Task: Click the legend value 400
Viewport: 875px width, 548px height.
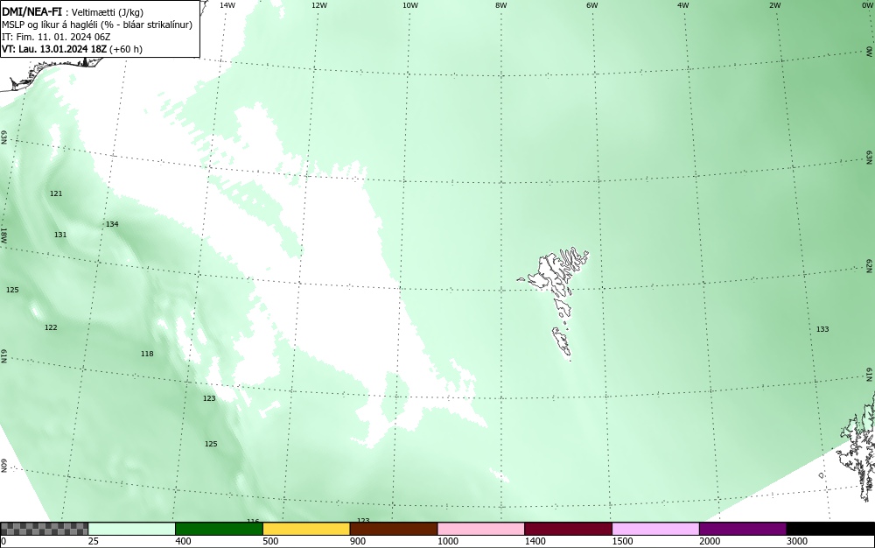Action: tap(183, 541)
